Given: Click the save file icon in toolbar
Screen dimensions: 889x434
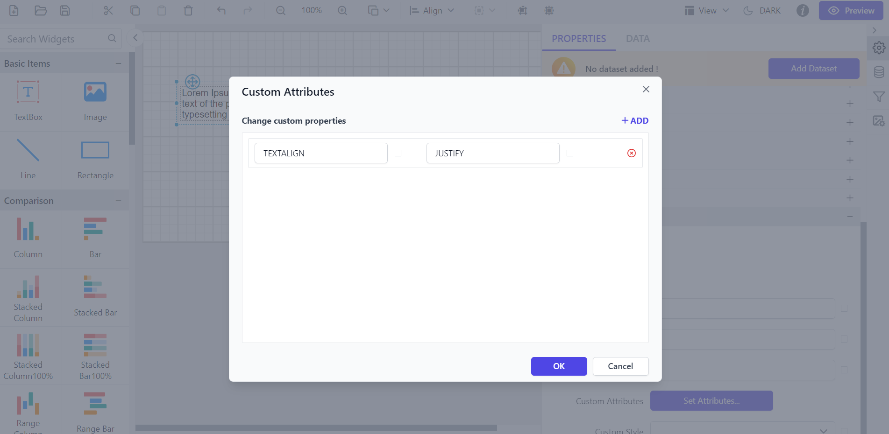Looking at the screenshot, I should click(x=65, y=10).
